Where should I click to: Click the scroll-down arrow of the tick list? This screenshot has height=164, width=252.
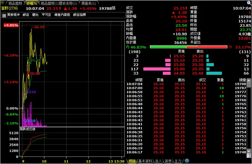point(249,151)
